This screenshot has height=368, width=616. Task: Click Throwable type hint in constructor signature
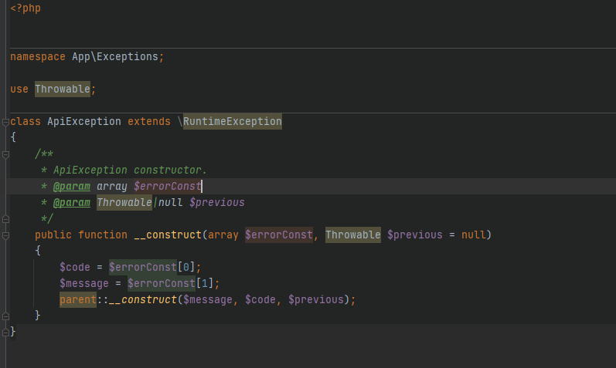tap(352, 235)
